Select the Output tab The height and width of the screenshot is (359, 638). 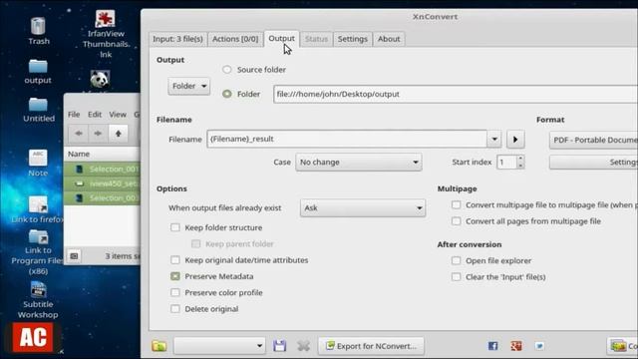tap(281, 39)
